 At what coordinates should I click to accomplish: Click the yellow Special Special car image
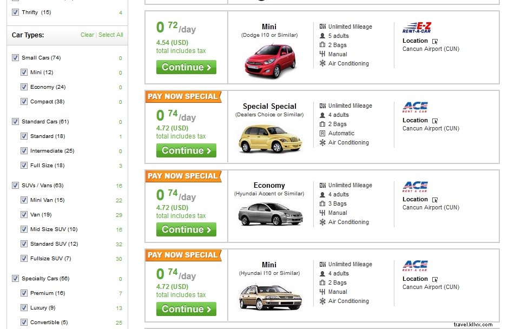270,139
